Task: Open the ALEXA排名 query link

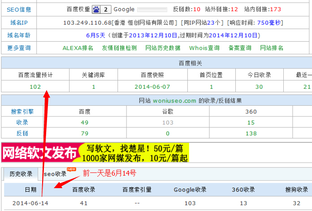Action: pyautogui.click(x=78, y=48)
